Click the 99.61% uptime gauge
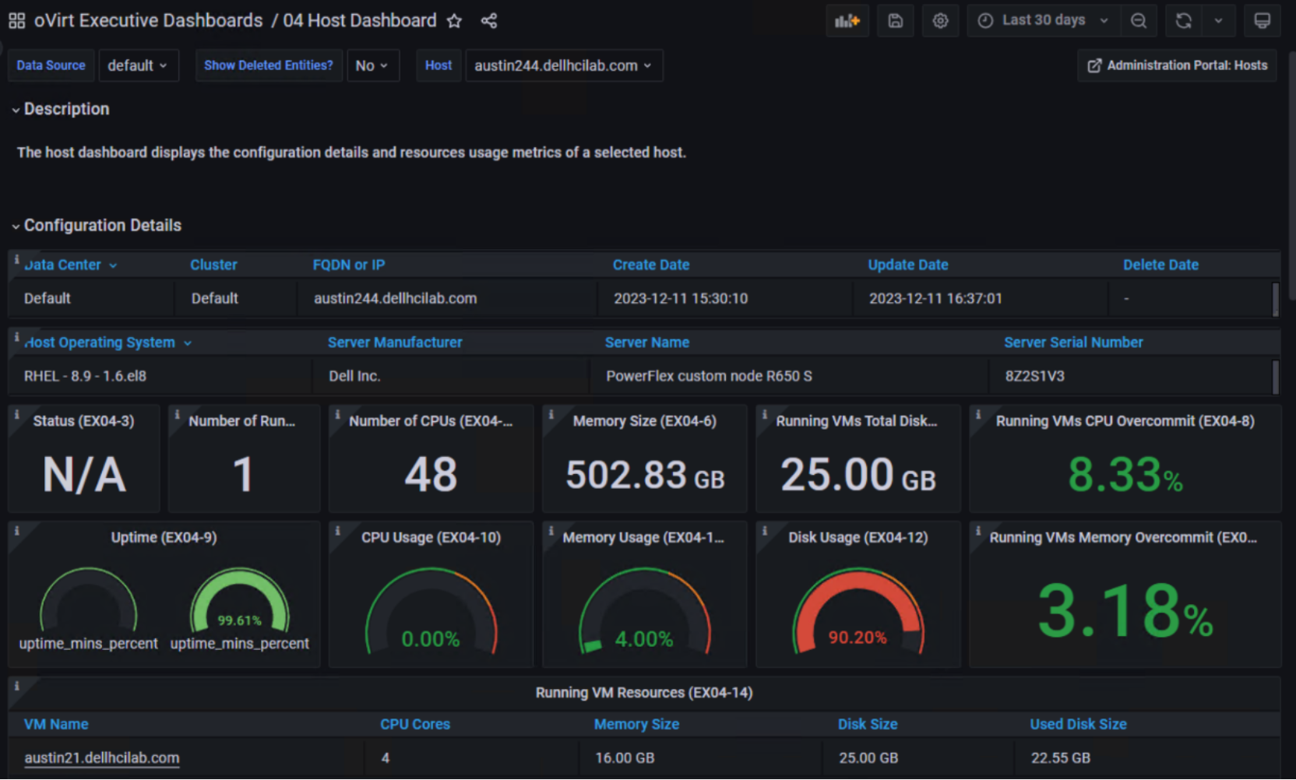1296x780 pixels. (x=240, y=601)
